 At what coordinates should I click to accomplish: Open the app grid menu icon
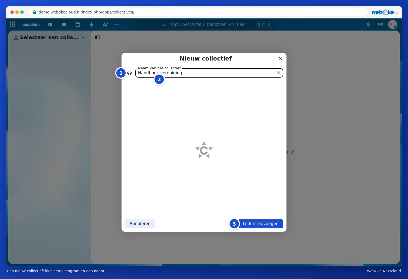(12, 24)
